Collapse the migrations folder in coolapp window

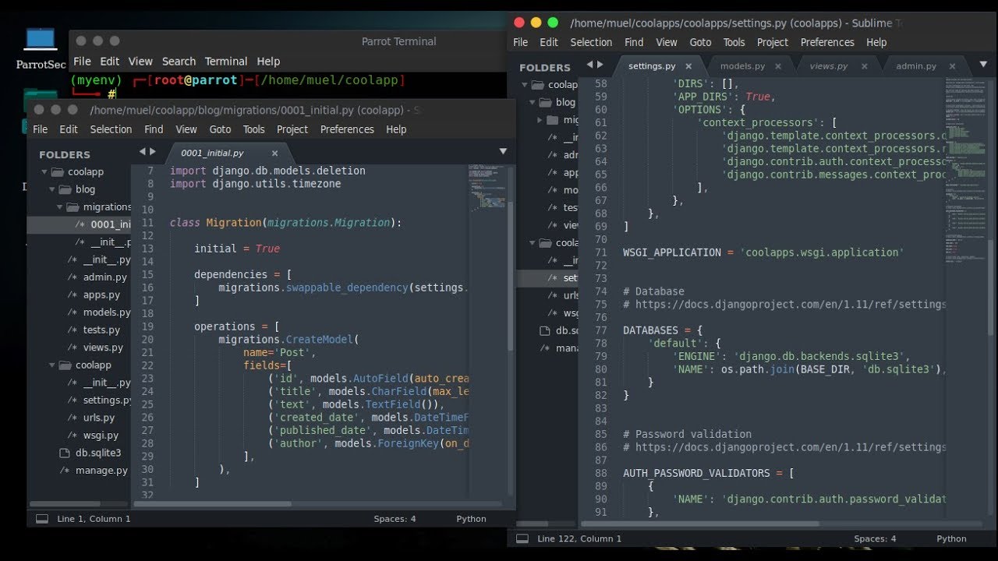[60, 207]
